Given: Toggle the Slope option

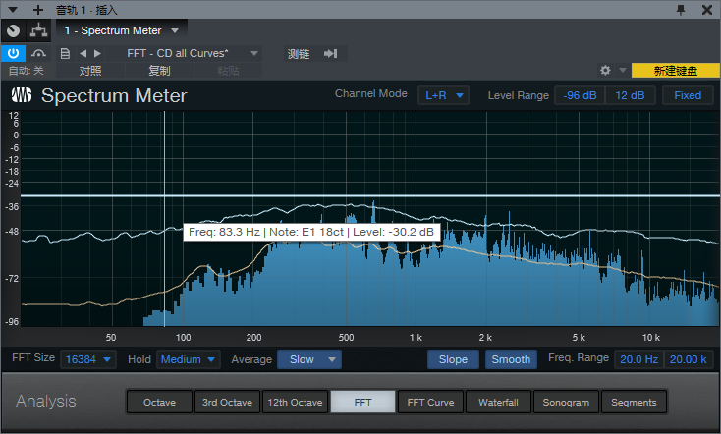Looking at the screenshot, I should coord(453,359).
